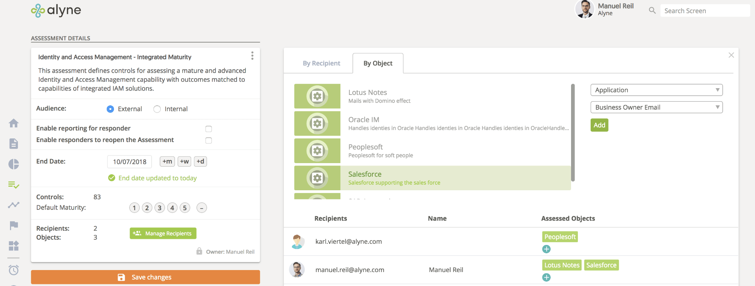Click Manage Recipients button
755x286 pixels.
(163, 233)
